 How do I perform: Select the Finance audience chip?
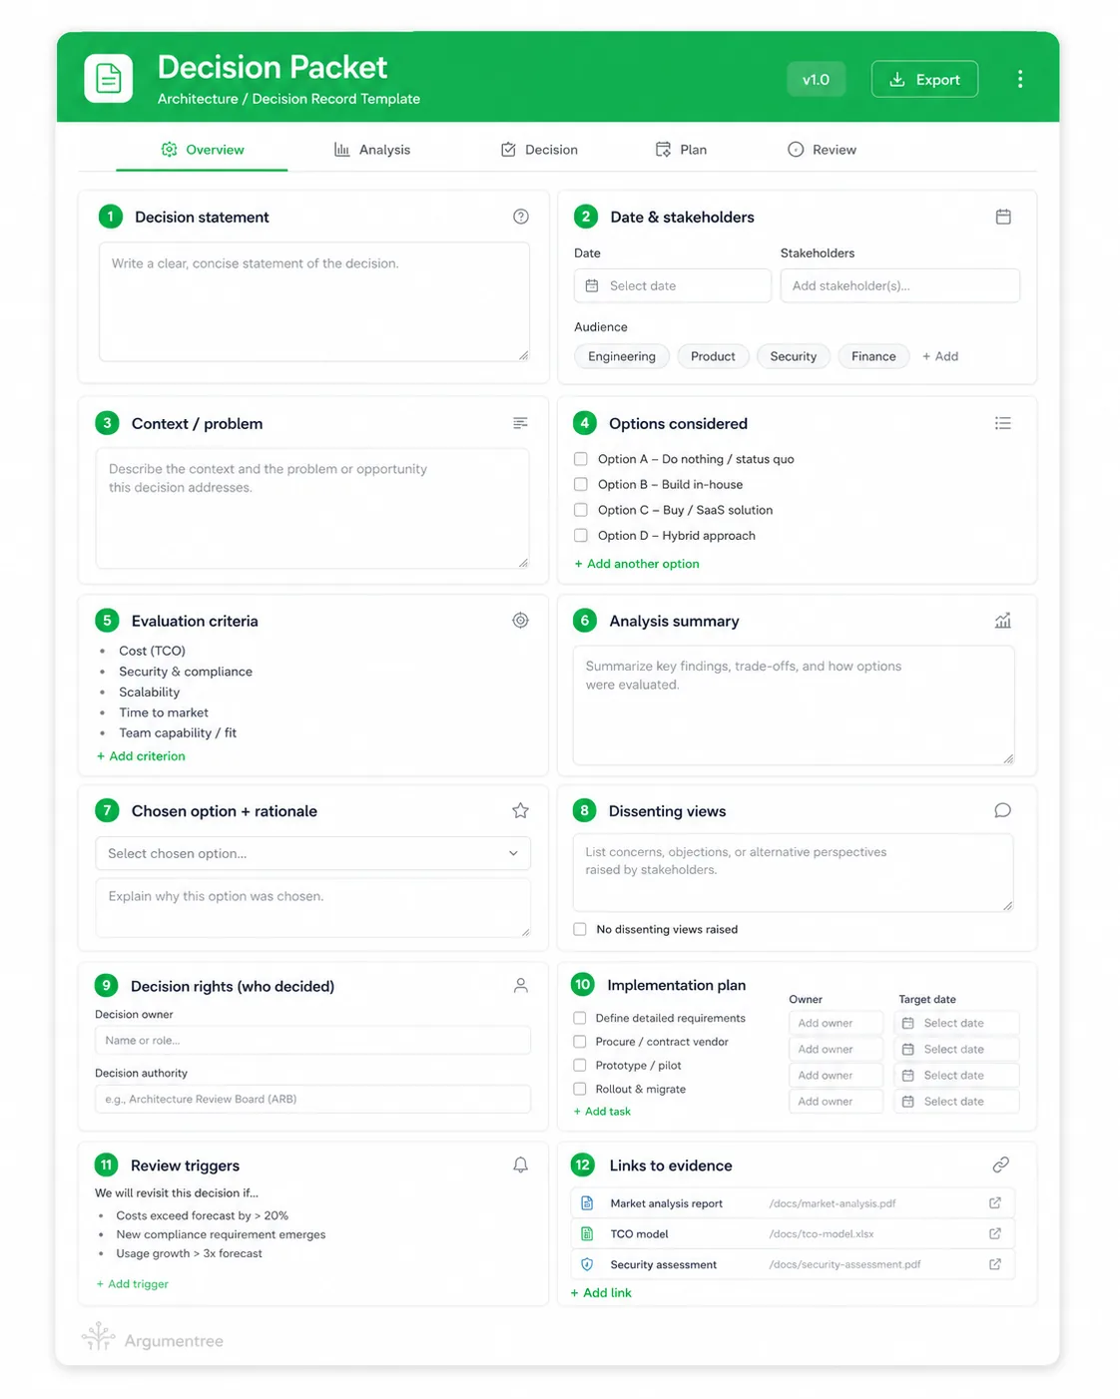click(x=873, y=356)
